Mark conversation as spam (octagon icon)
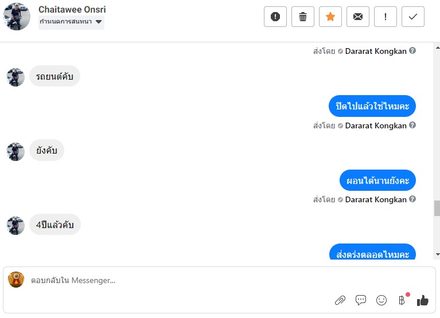The height and width of the screenshot is (318, 440). pyautogui.click(x=275, y=17)
